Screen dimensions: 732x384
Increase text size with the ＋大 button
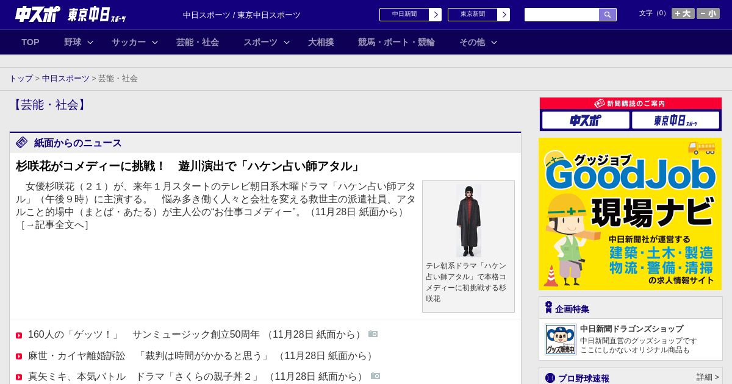683,13
